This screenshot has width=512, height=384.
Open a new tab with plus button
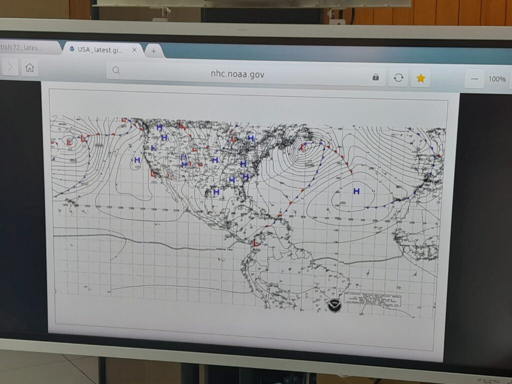[153, 50]
